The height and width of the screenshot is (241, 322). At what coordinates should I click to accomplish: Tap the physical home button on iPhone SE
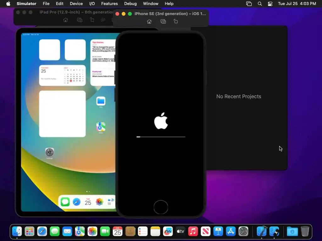(161, 207)
